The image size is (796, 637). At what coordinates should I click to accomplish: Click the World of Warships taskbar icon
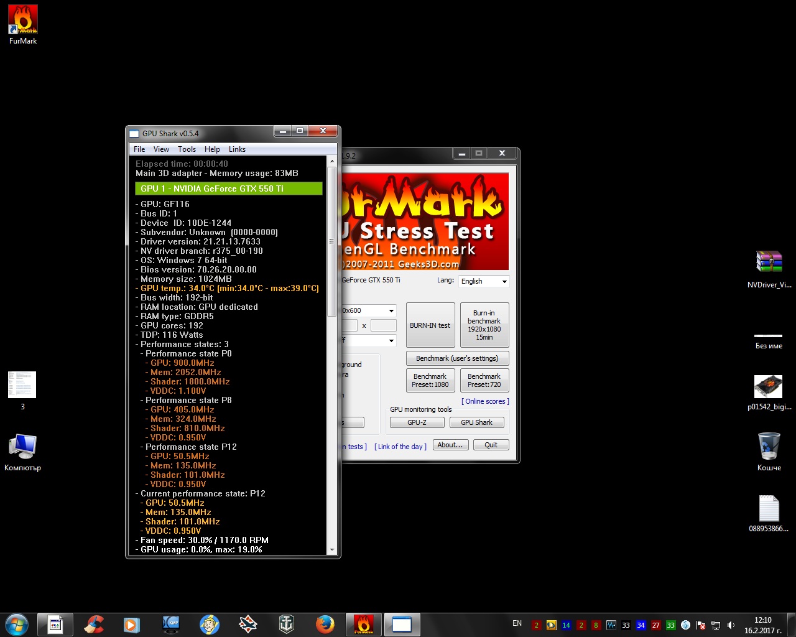286,624
